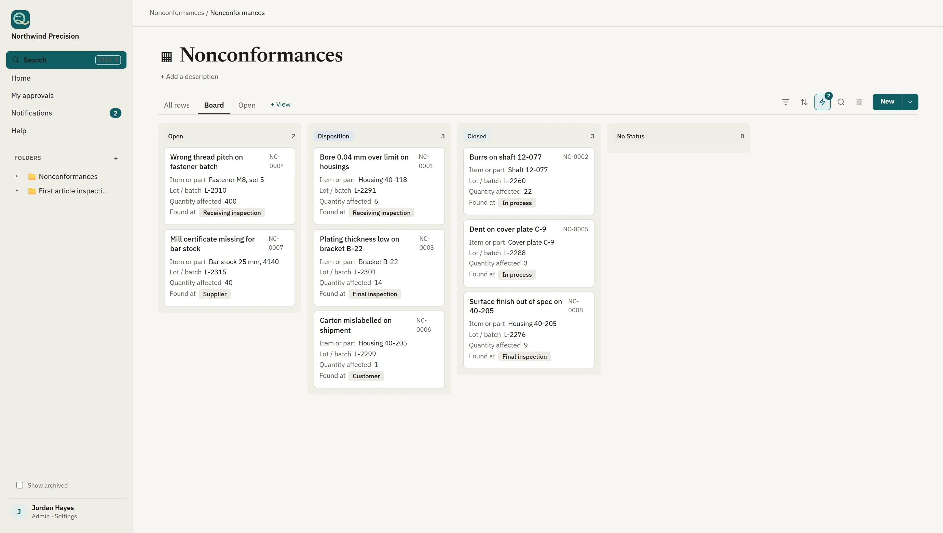Viewport: 943px width, 533px height.
Task: Click the Open column header label
Action: [x=175, y=136]
